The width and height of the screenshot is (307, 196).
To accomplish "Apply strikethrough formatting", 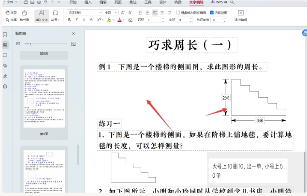I will point(91,20).
